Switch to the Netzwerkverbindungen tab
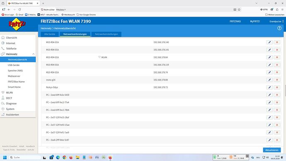286x161 pixels. coord(75,34)
